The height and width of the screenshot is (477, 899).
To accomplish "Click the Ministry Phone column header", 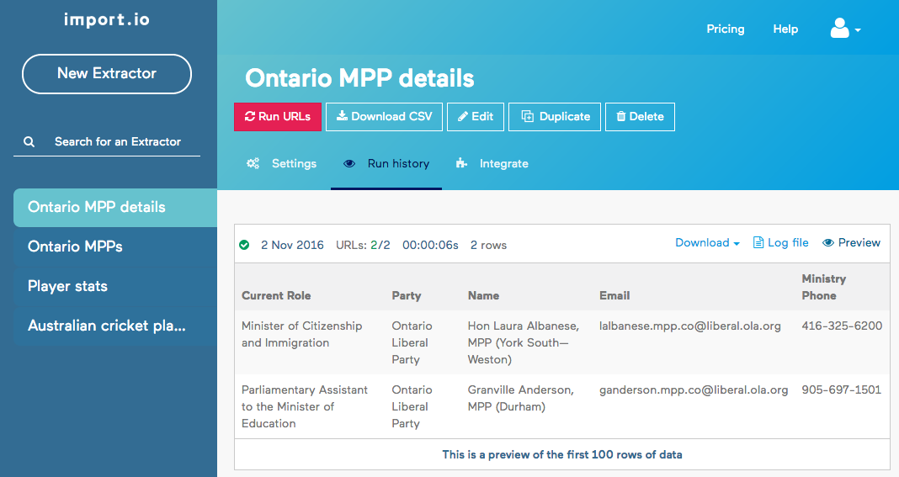I will (x=824, y=287).
